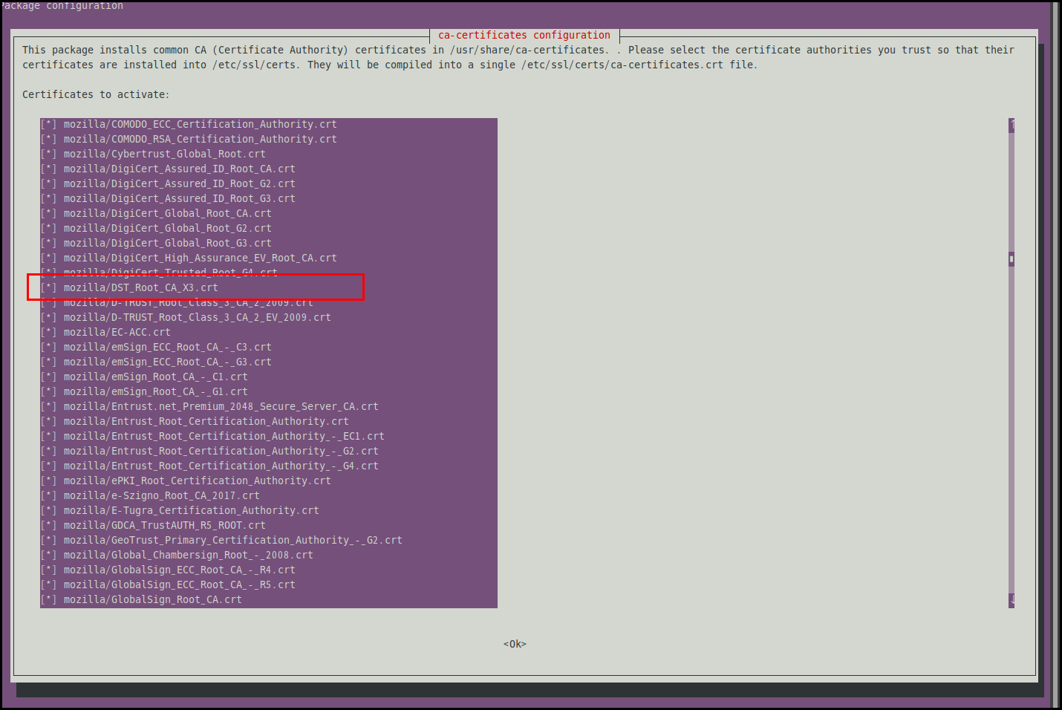Confirm with the Ok button
This screenshot has height=710, width=1062.
515,644
